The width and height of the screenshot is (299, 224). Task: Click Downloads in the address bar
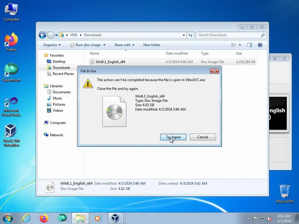pos(93,35)
